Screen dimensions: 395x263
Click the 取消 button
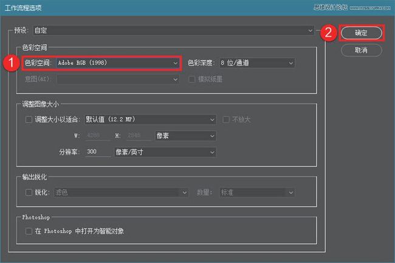pyautogui.click(x=362, y=50)
